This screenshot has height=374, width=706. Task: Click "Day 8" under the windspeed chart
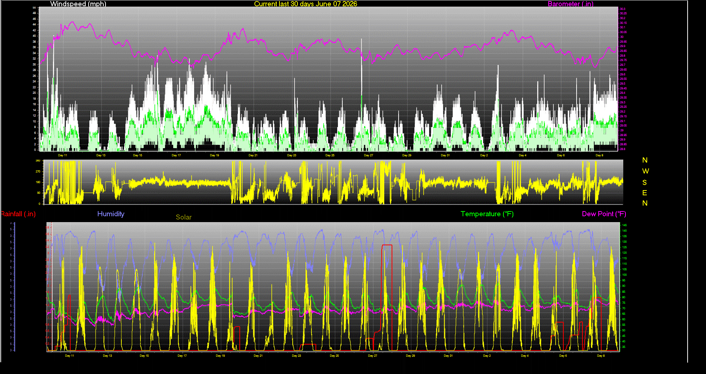coord(599,156)
